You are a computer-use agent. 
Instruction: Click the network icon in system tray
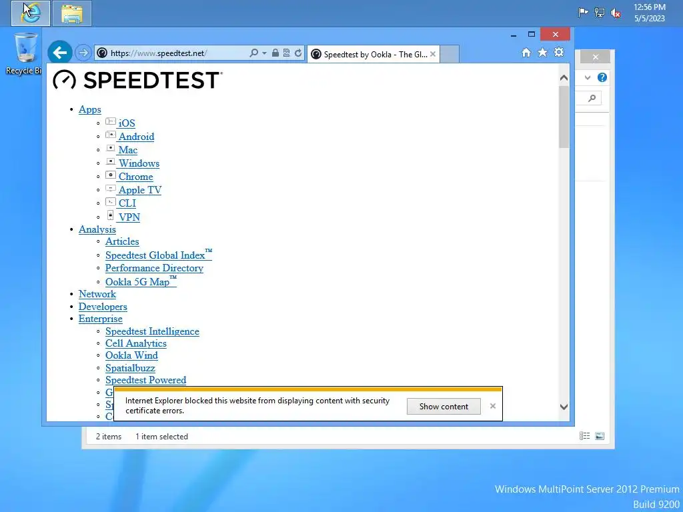tap(600, 13)
